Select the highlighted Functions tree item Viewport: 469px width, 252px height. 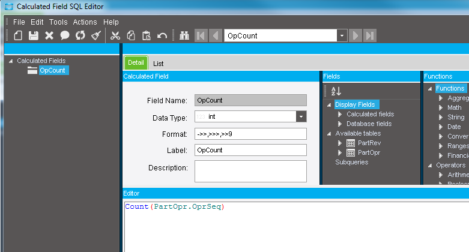click(x=450, y=88)
